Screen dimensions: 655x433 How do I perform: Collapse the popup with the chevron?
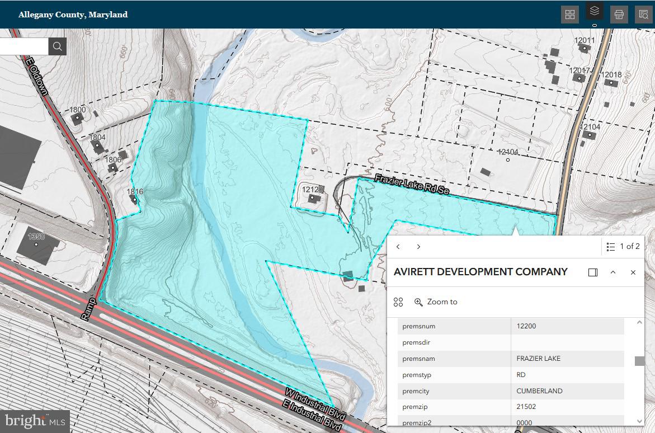click(x=613, y=272)
